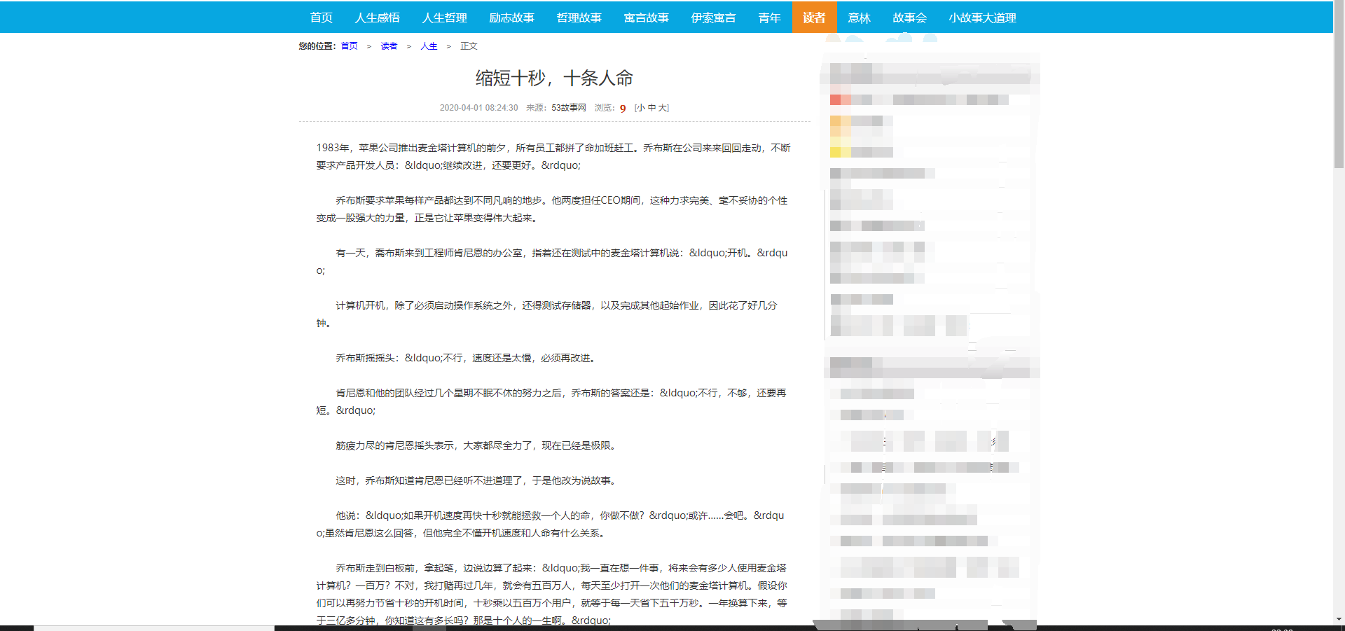Follow the 人生 breadcrumb link

click(429, 46)
